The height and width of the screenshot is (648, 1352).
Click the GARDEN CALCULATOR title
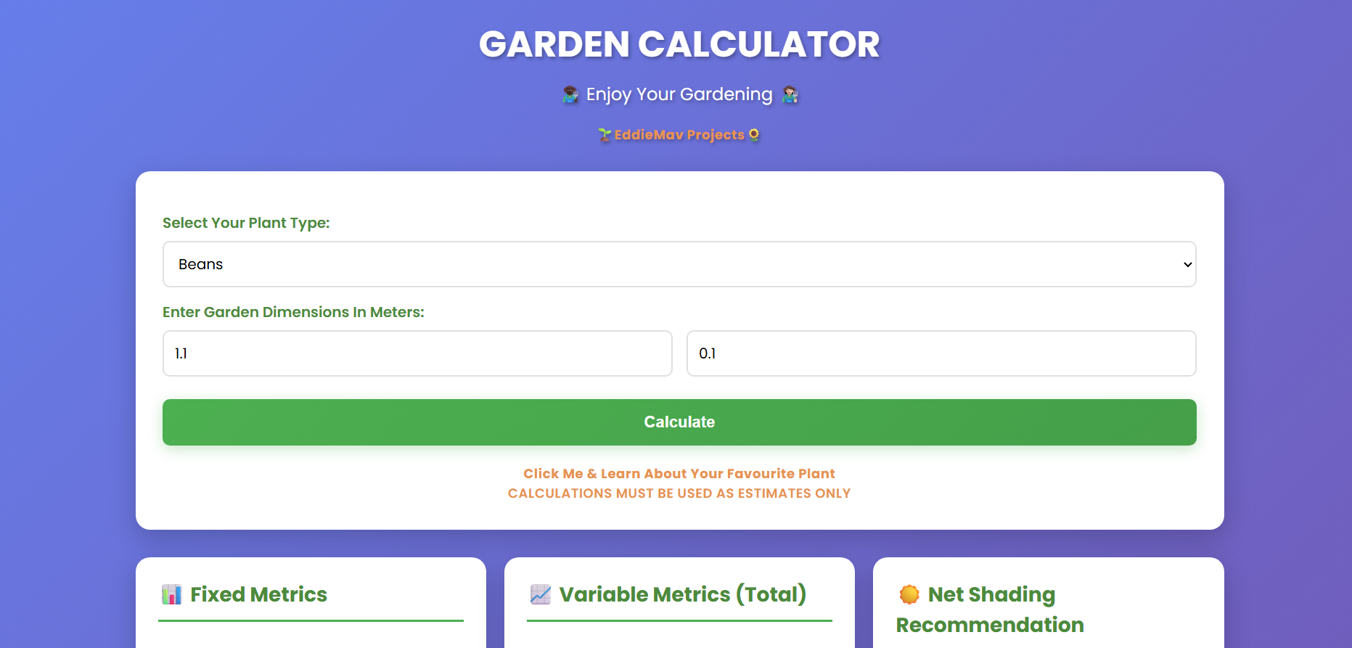[x=679, y=44]
